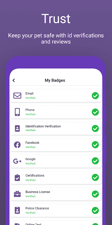Viewport: 112px width, 225px height.
Task: Click the Police Clearance badge icon
Action: coord(17,210)
